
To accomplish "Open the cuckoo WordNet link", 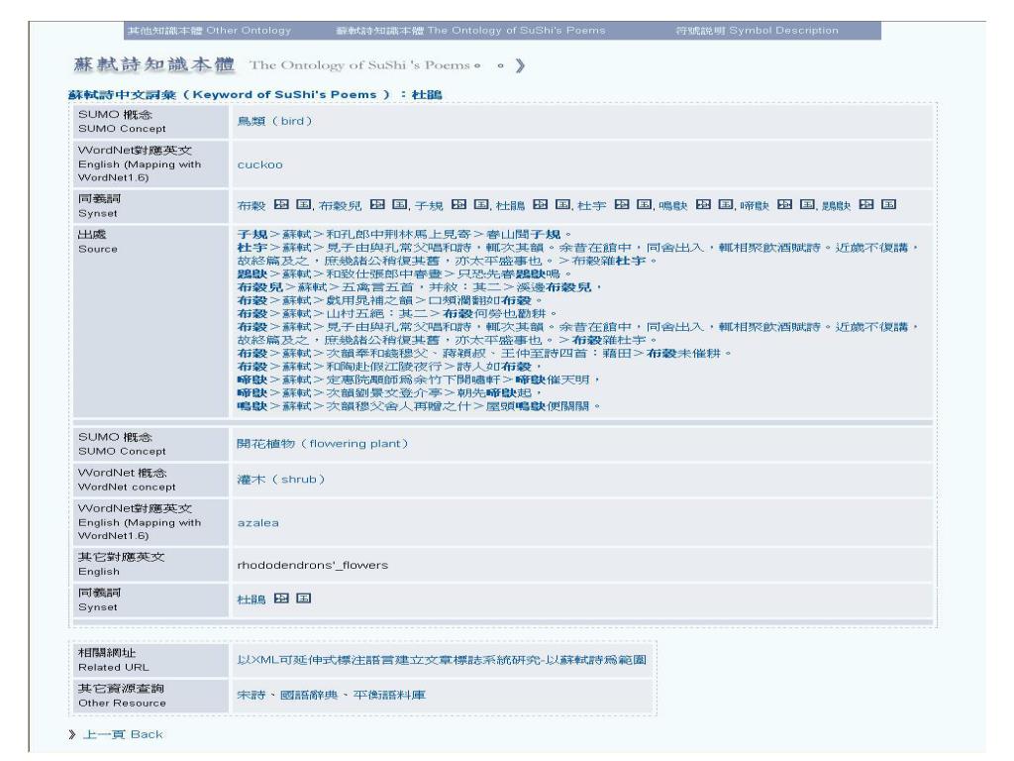I will pyautogui.click(x=260, y=164).
